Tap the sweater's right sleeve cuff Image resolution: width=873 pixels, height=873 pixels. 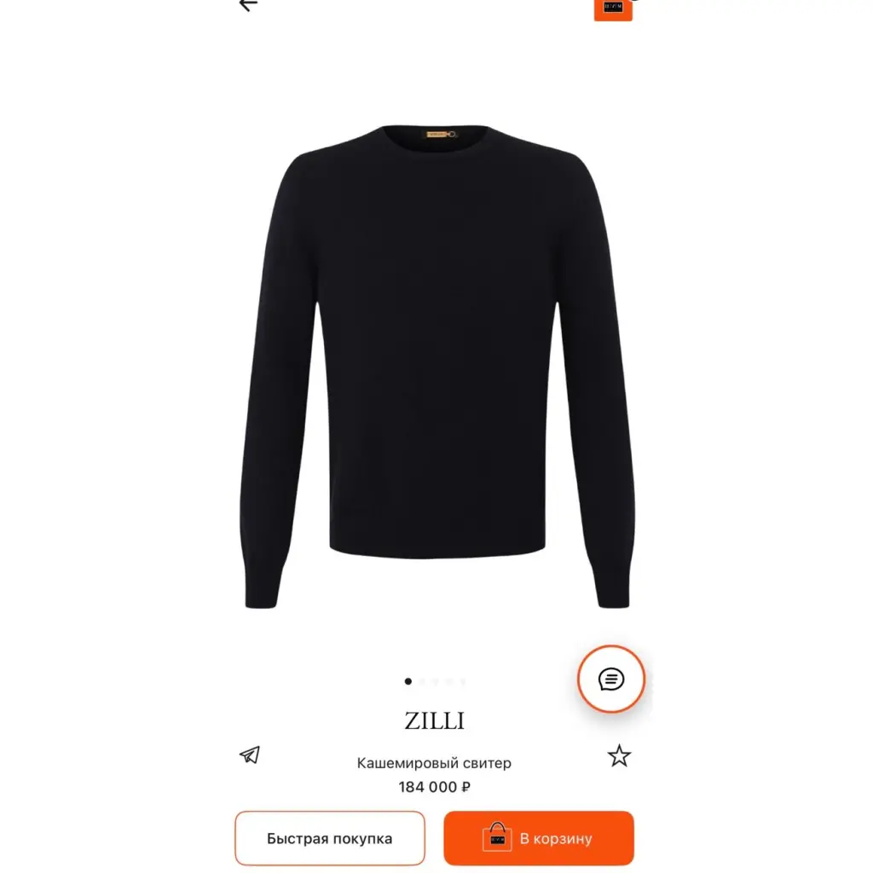(x=611, y=587)
